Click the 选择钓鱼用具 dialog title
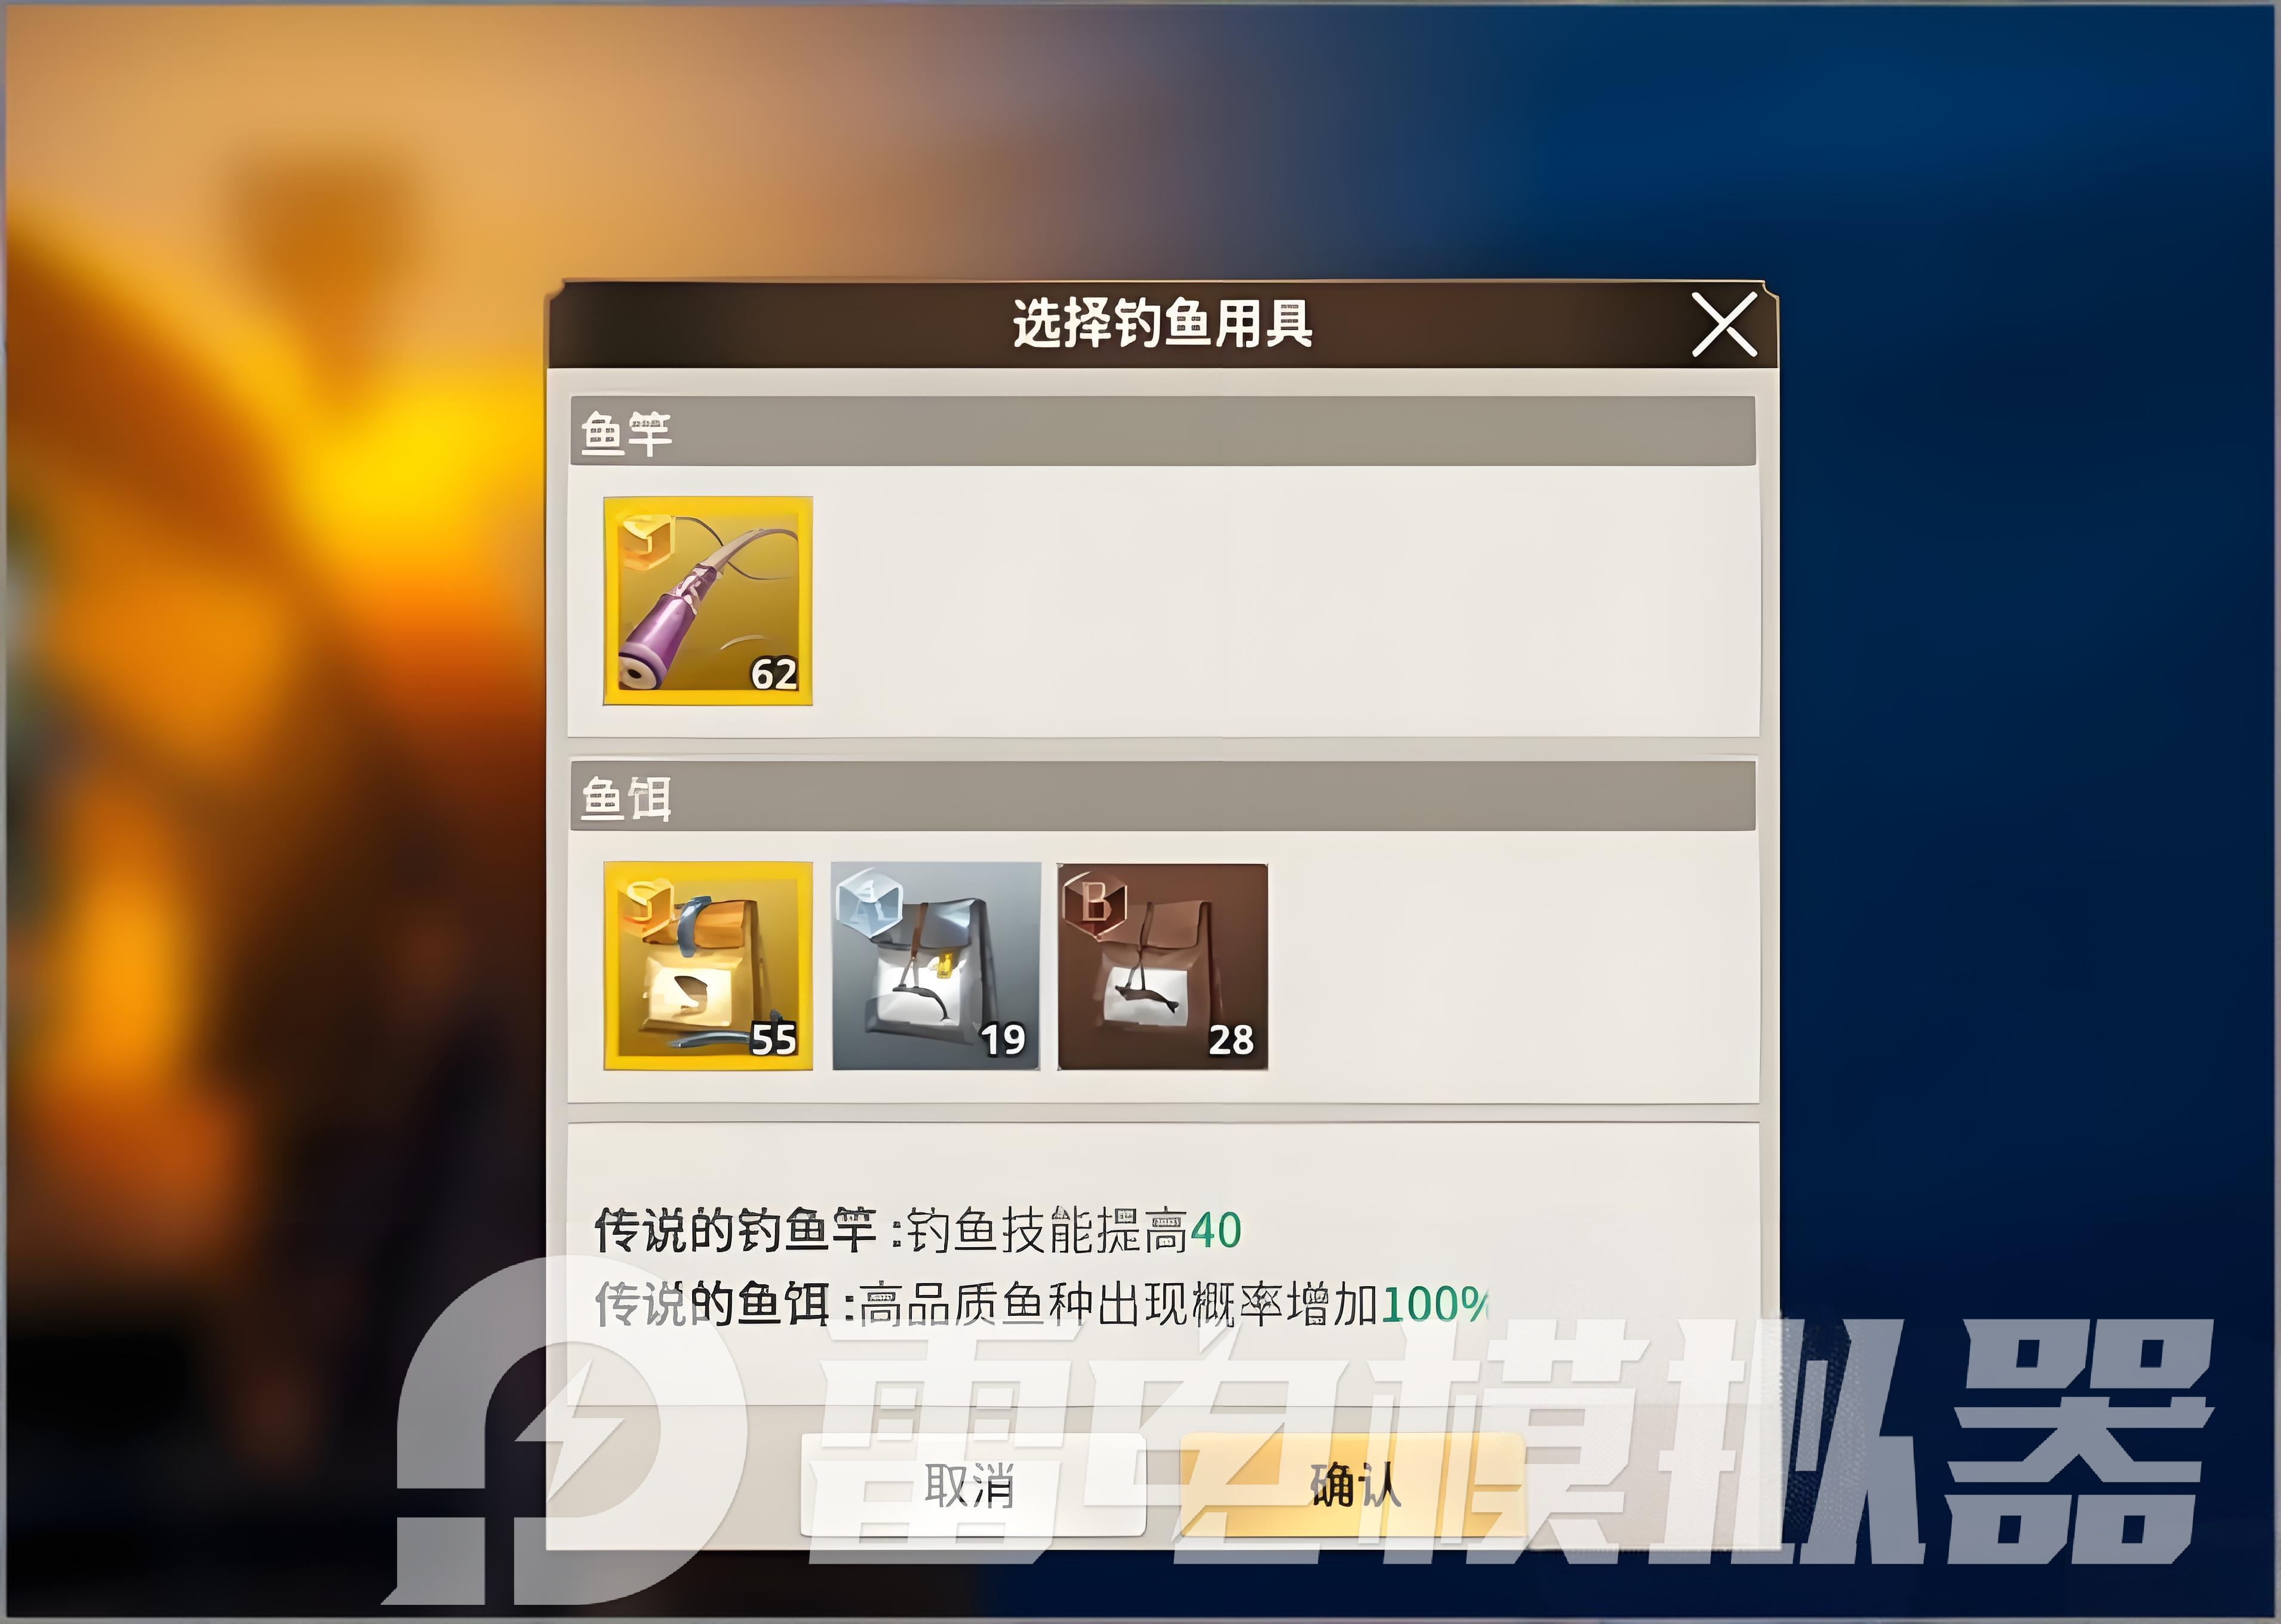The image size is (2281, 1624). 1162,324
